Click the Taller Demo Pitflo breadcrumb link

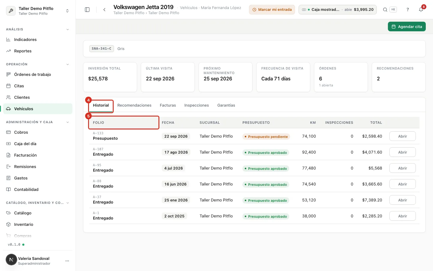click(129, 13)
